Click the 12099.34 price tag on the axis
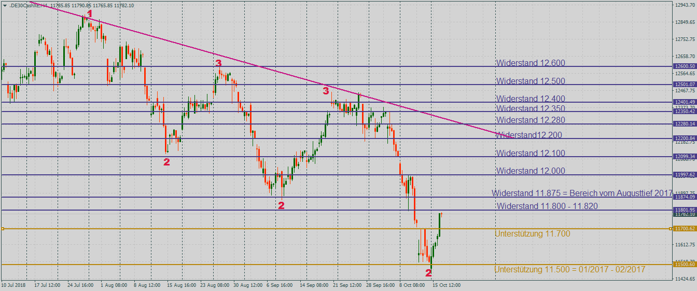The image size is (697, 291). [x=684, y=157]
